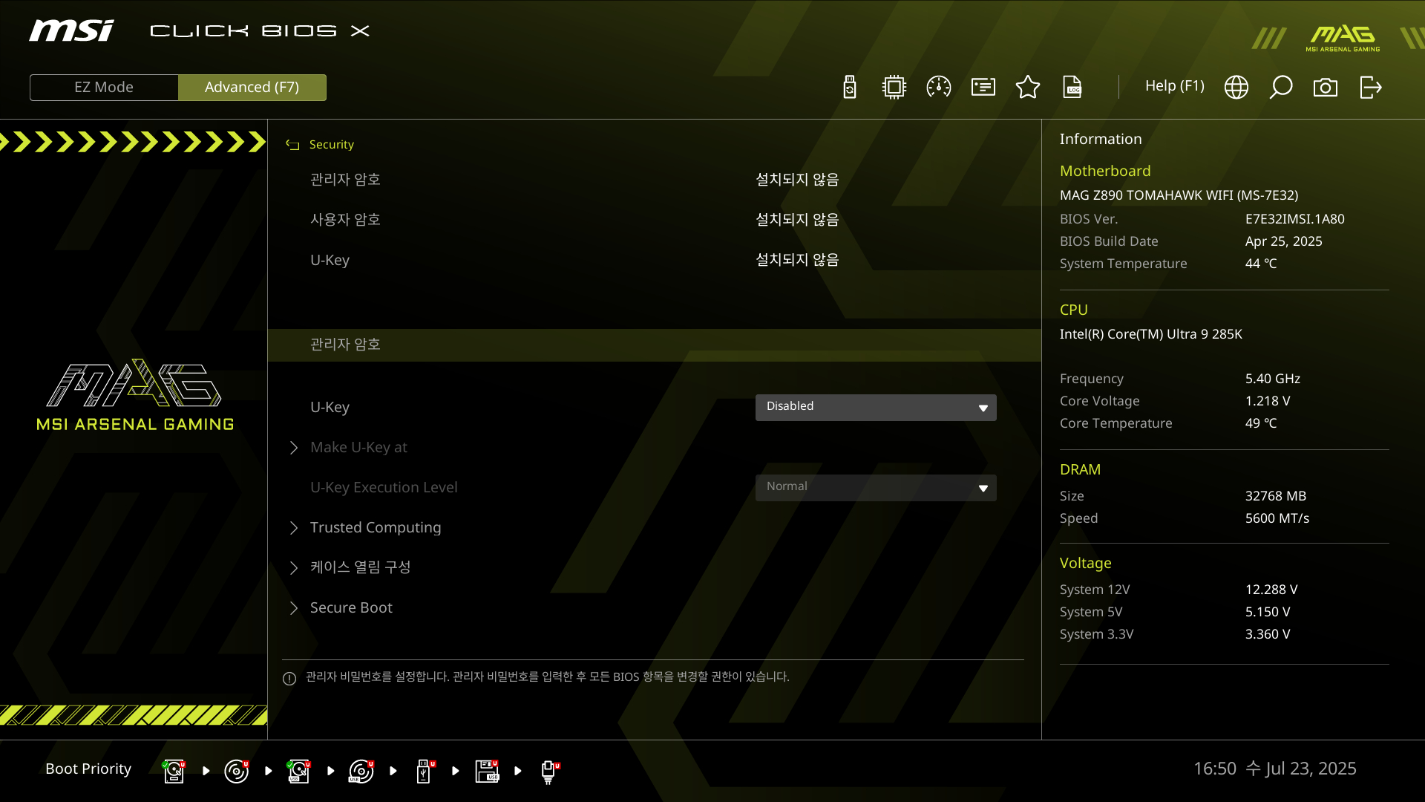Viewport: 1425px width, 802px height.
Task: Take a screenshot with the camera icon
Action: tap(1326, 87)
